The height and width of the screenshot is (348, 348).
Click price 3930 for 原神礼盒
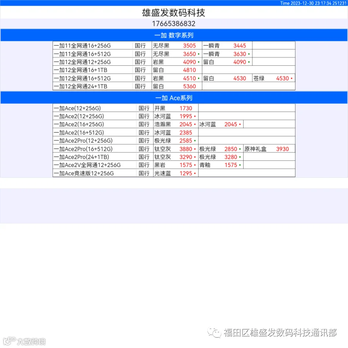(x=282, y=149)
